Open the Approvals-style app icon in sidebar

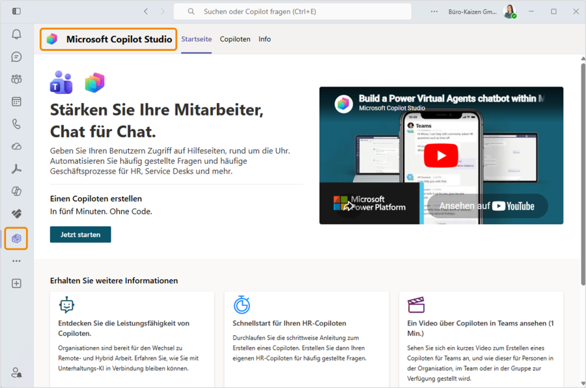point(16,214)
